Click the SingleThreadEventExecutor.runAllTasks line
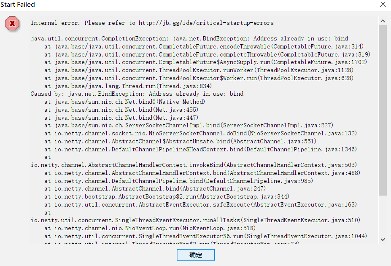 pyautogui.click(x=196, y=220)
